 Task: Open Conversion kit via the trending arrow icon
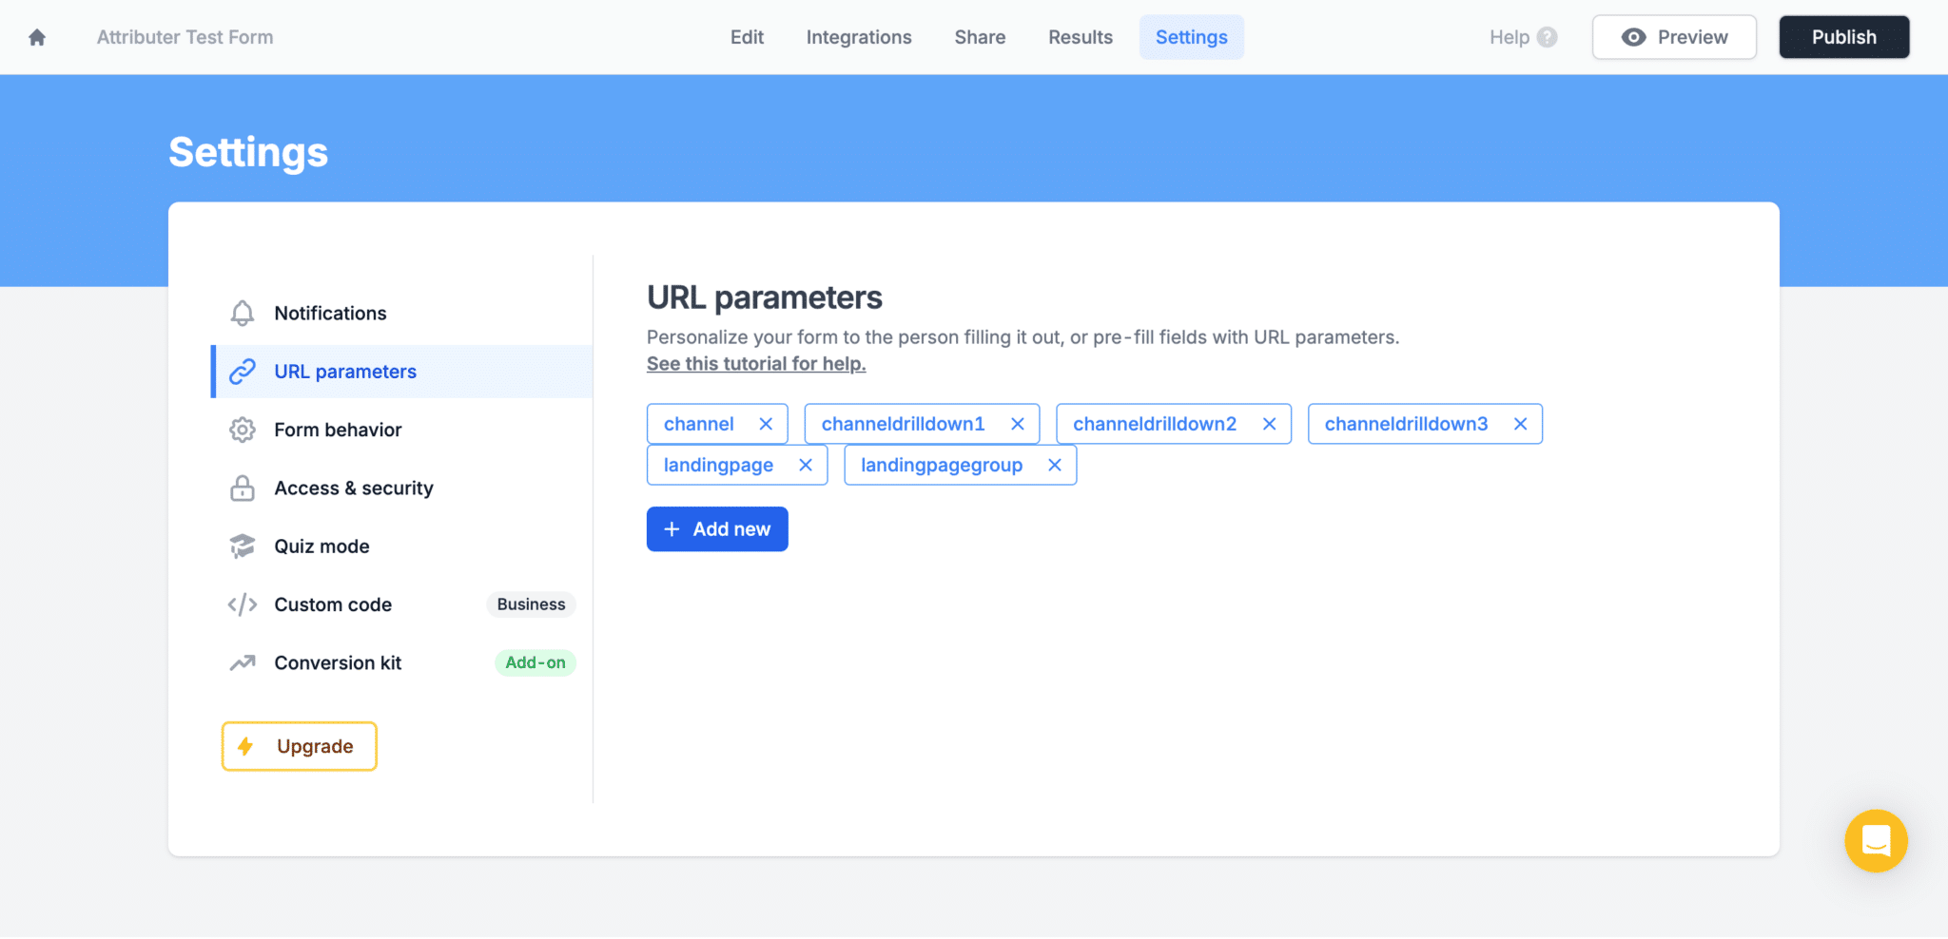pos(243,662)
